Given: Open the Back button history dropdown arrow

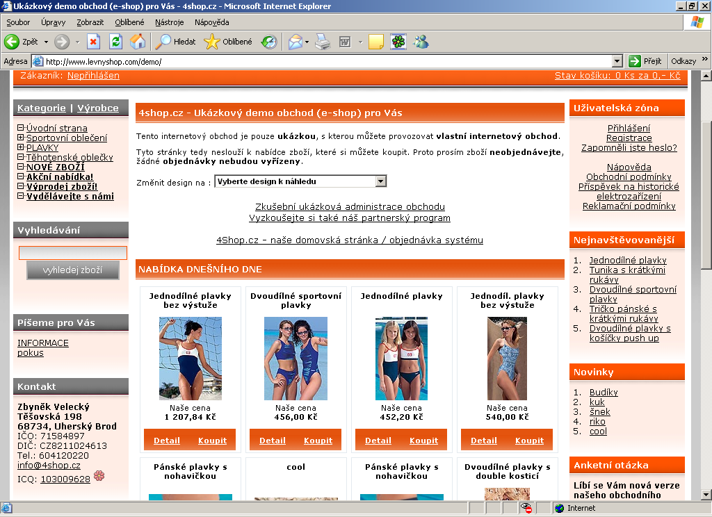Looking at the screenshot, I should pos(46,42).
